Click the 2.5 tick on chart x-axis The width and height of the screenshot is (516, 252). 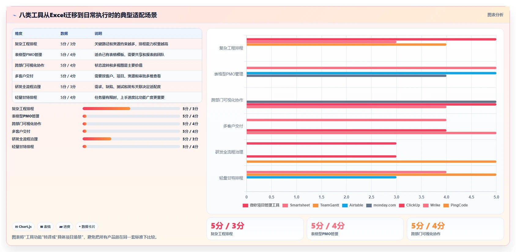[371, 197]
